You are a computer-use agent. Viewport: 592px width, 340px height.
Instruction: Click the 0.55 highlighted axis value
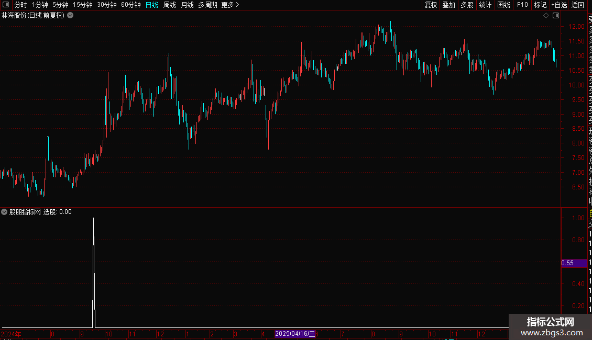[574, 263]
